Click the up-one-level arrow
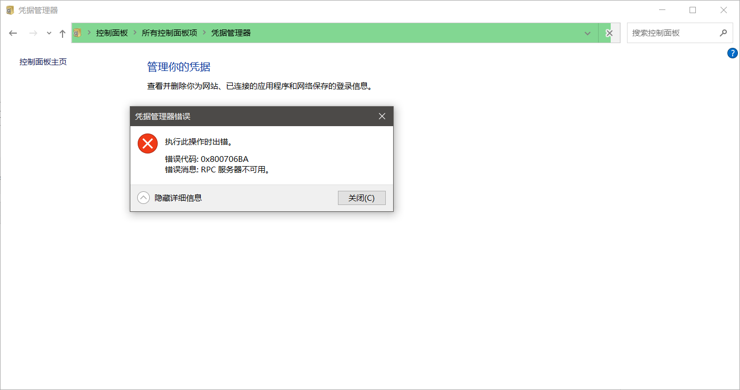 pyautogui.click(x=62, y=33)
